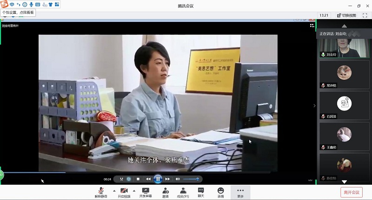Click the muted mic icon on 常诗悦 tile
Image resolution: width=372 pixels, height=200 pixels.
(x=323, y=85)
